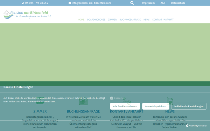This screenshot has height=131, width=210.
Task: Open NEWS in the navigation bar
Action: (146, 20)
